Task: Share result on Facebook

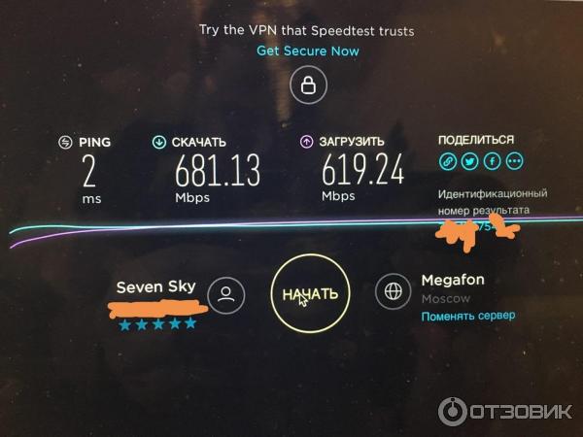Action: [493, 161]
